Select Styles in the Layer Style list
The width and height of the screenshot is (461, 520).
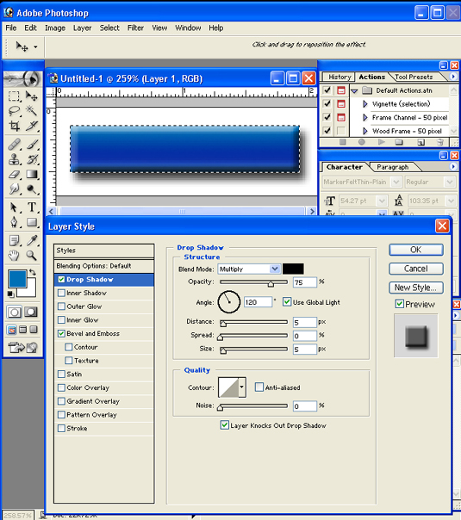(104, 251)
